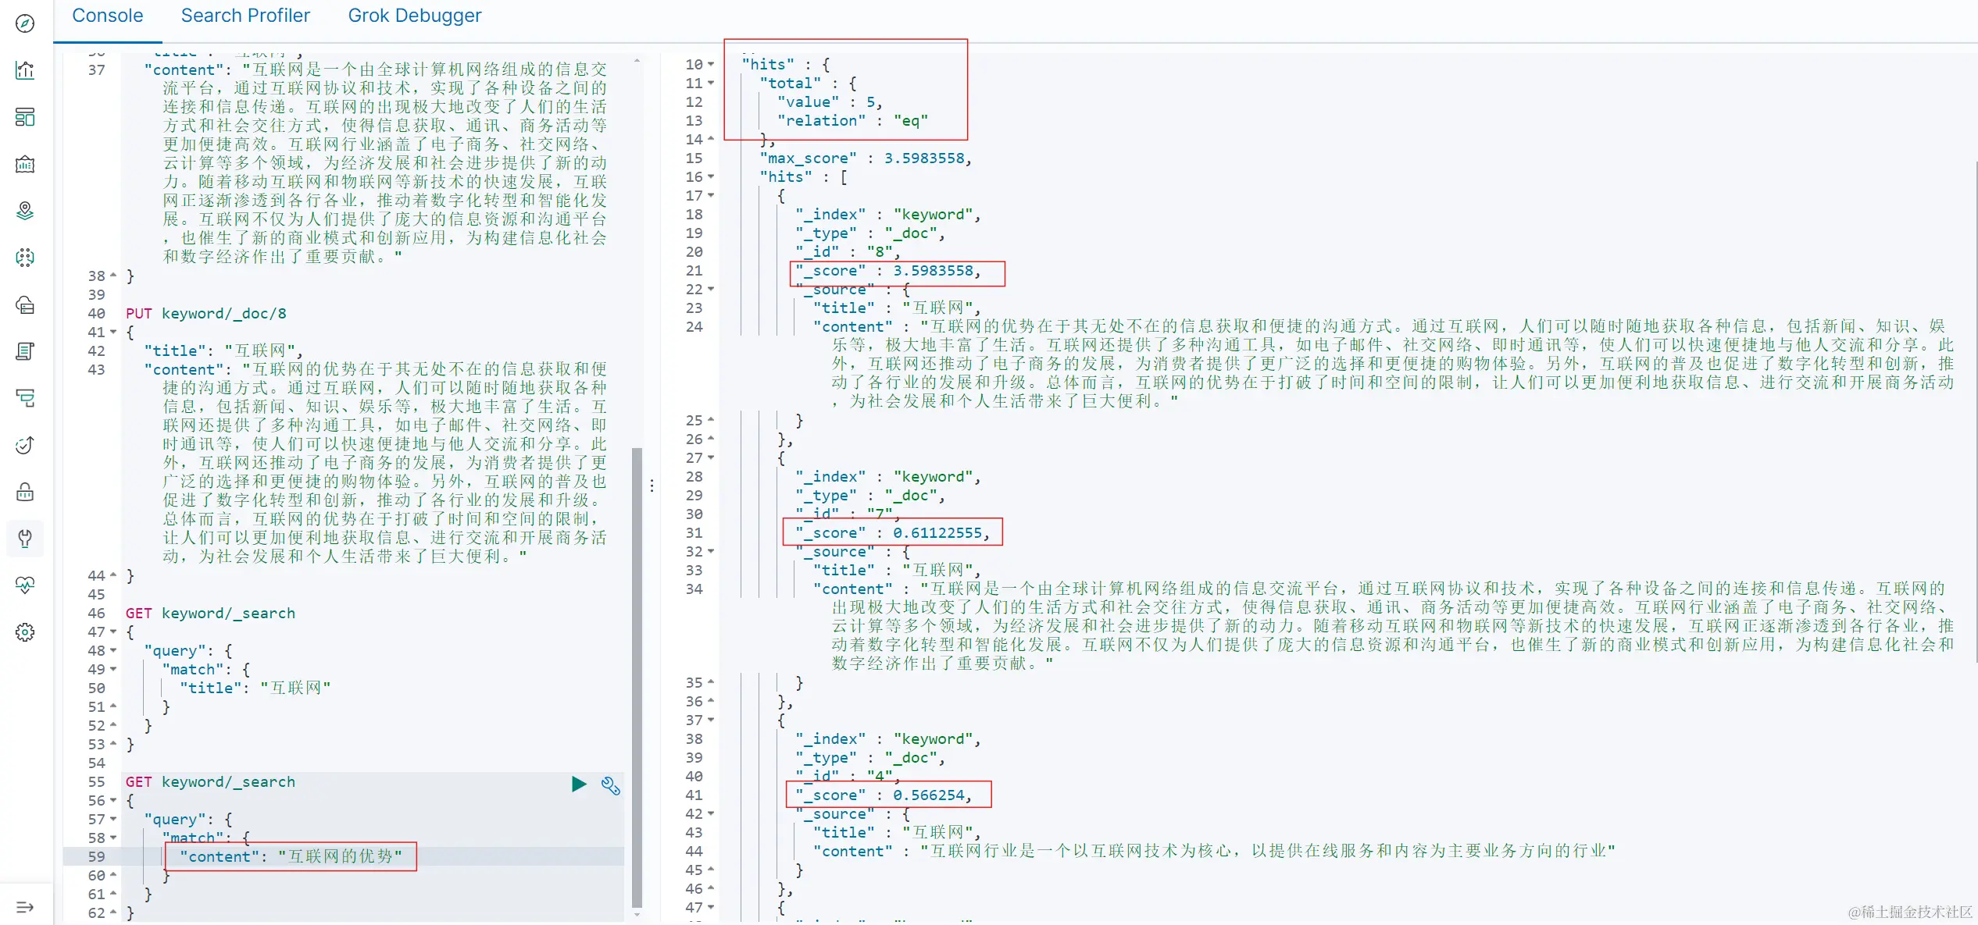Open Machine Learning from the sidebar
The image size is (1978, 925).
coord(24,258)
